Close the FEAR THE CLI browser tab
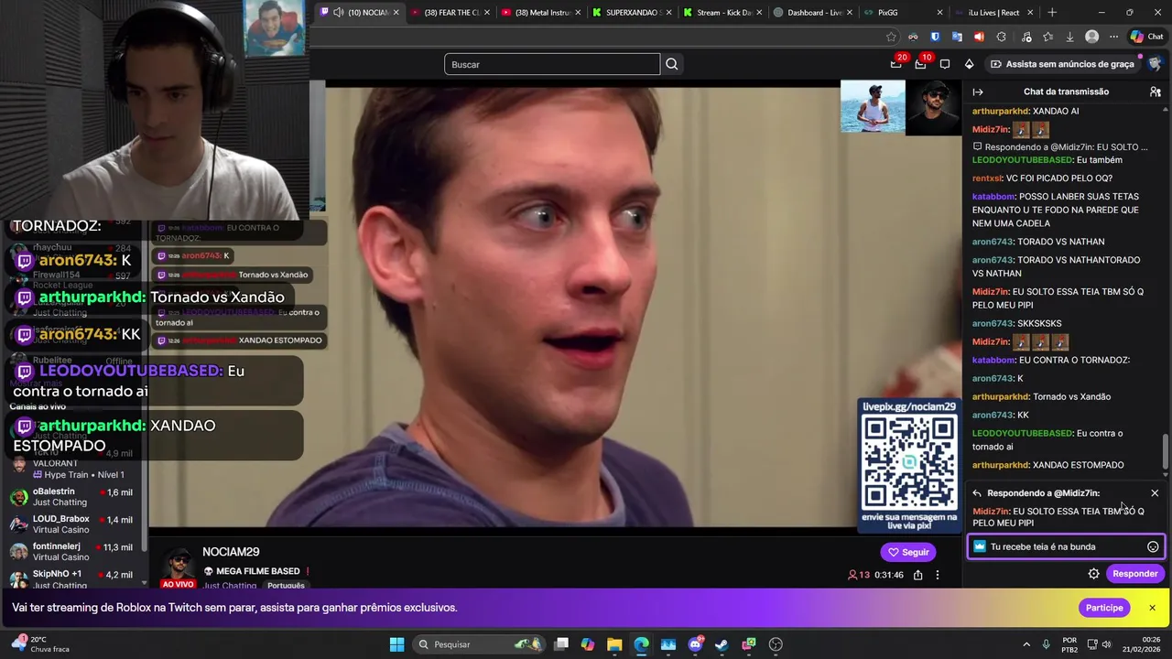The height and width of the screenshot is (659, 1172). click(486, 13)
